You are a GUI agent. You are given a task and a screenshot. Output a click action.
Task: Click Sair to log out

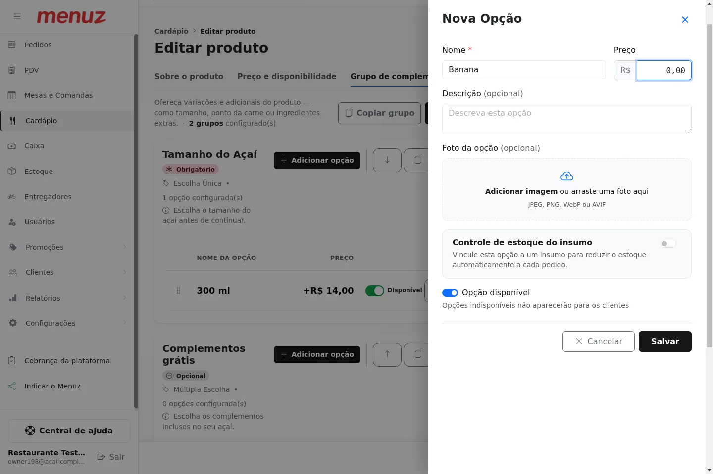(x=111, y=457)
